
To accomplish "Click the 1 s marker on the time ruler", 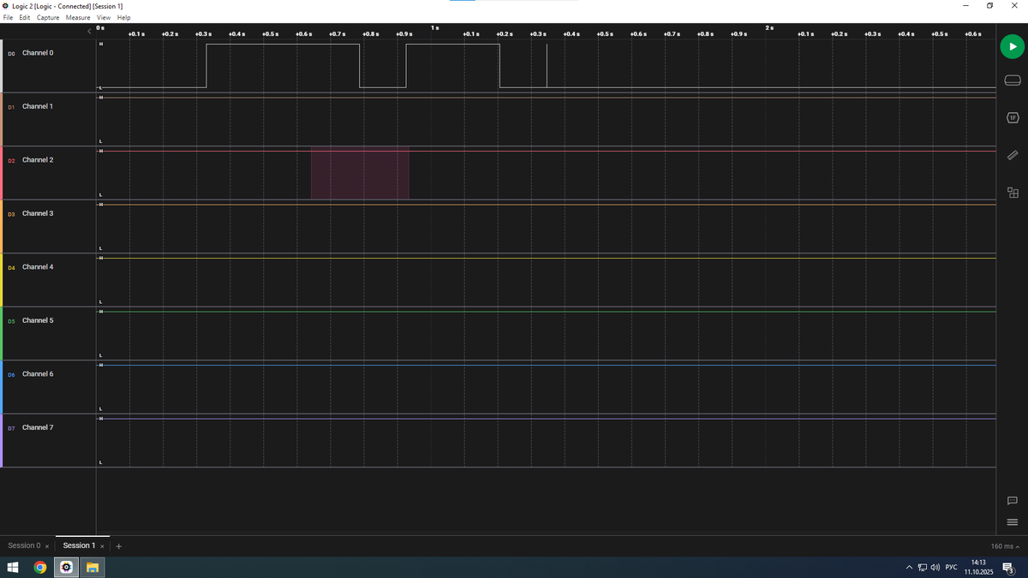I will [434, 28].
